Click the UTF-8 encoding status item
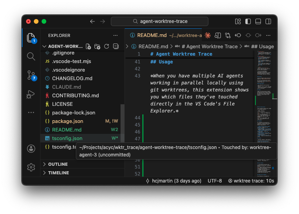 pos(215,181)
